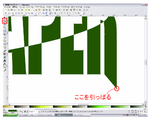
Task: Click the Y coordinate stepper arrows
Action: click(78, 13)
